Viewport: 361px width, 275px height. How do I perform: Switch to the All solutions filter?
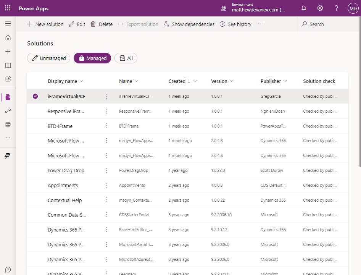coord(126,58)
